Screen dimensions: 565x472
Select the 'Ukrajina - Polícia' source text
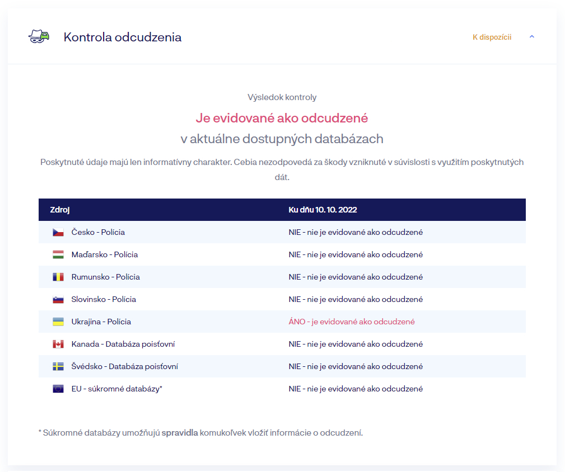click(x=101, y=322)
